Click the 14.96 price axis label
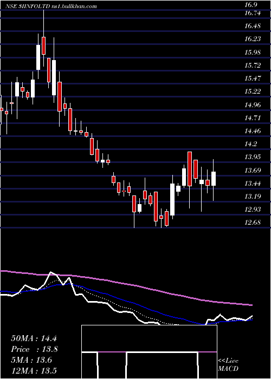The width and height of the screenshot is (271, 379). [x=253, y=105]
